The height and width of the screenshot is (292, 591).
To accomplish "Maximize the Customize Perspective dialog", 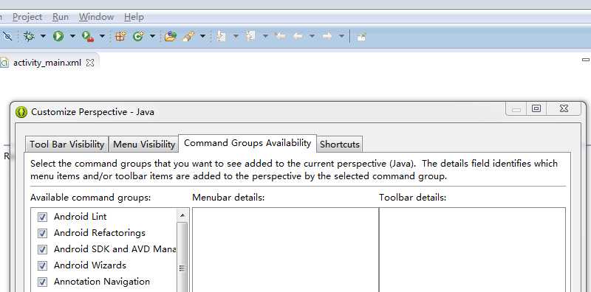I will pos(536,108).
